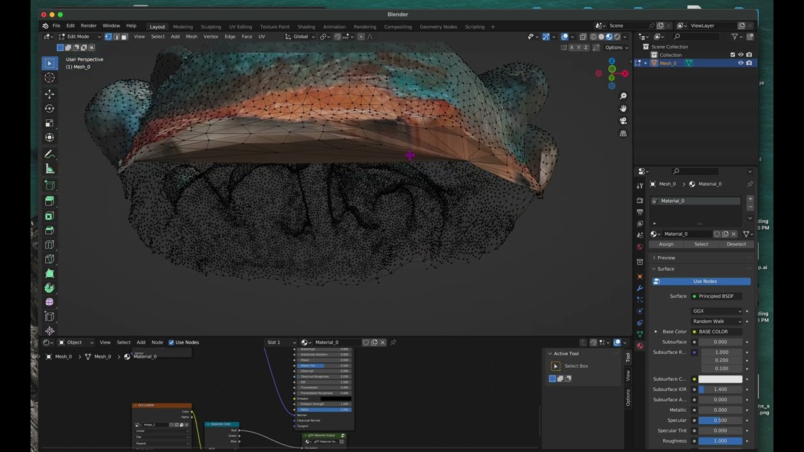This screenshot has height=452, width=804.
Task: Enable vertex select mode
Action: tap(108, 36)
